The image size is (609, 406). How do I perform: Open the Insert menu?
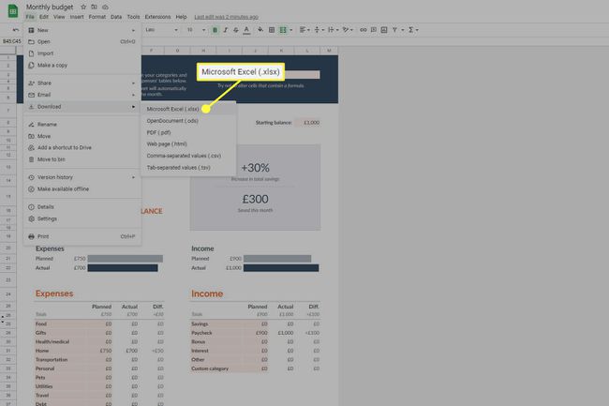77,17
